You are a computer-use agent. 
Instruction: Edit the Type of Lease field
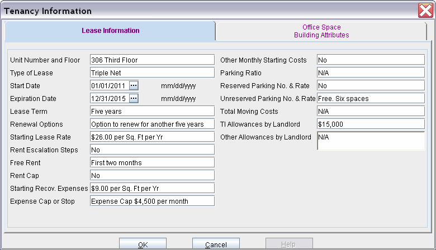153,73
